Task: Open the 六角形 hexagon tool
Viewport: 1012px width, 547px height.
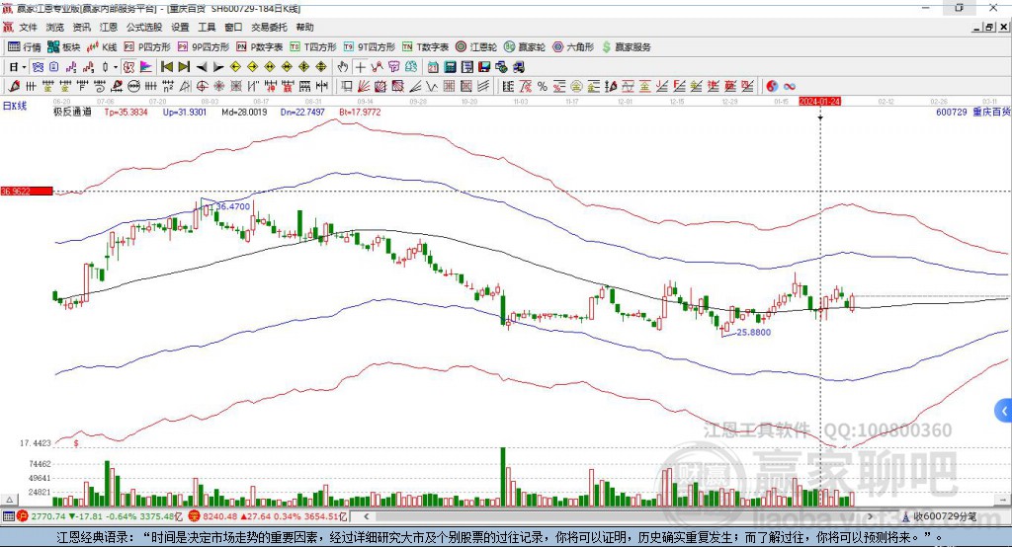Action: [573, 47]
